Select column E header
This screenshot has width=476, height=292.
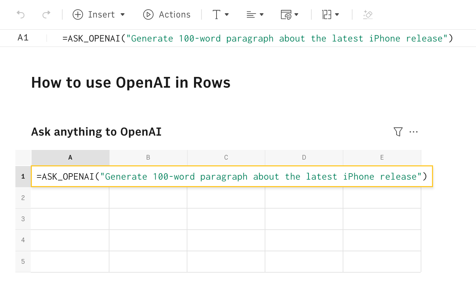pos(382,157)
